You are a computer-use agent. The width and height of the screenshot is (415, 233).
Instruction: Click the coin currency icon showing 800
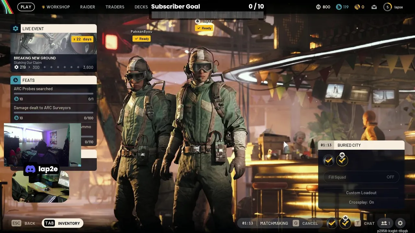318,7
